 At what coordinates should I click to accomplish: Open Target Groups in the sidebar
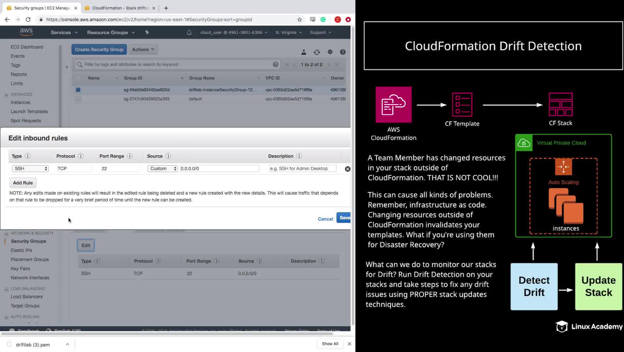coord(25,306)
